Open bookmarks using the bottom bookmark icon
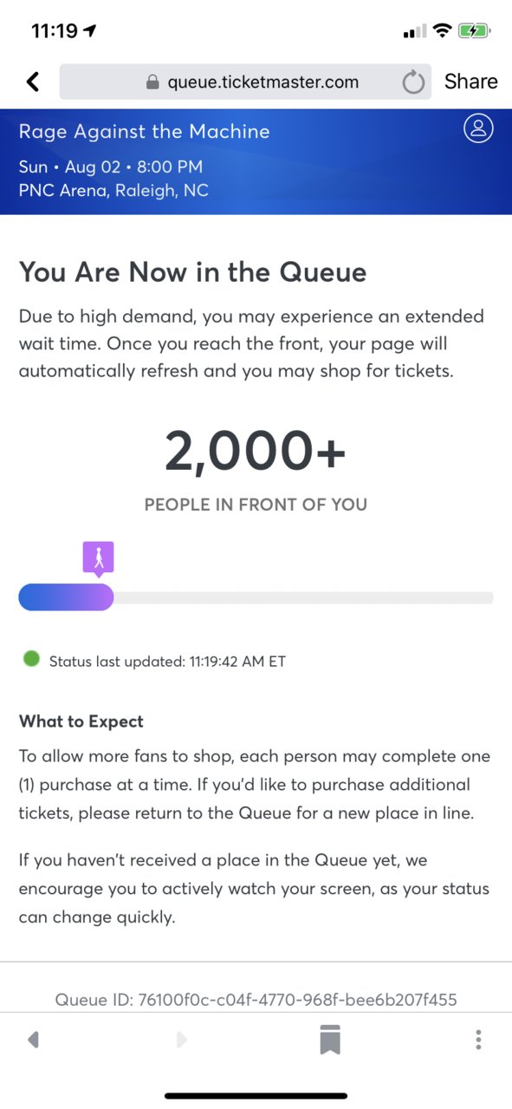This screenshot has width=512, height=1109. tap(330, 1040)
